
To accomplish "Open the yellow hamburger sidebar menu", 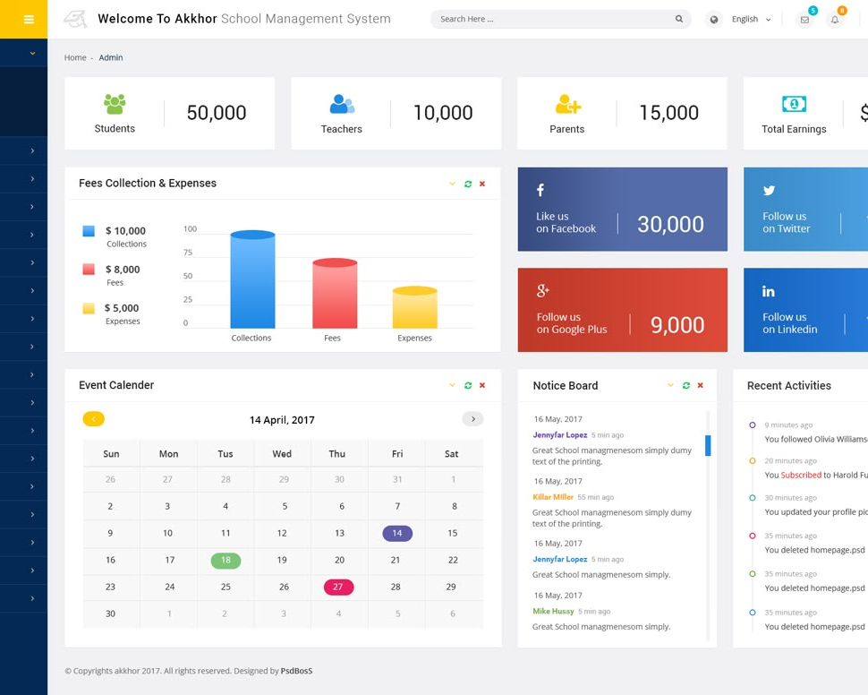I will (29, 20).
